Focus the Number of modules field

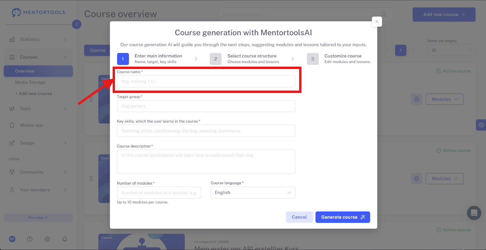[159, 193]
